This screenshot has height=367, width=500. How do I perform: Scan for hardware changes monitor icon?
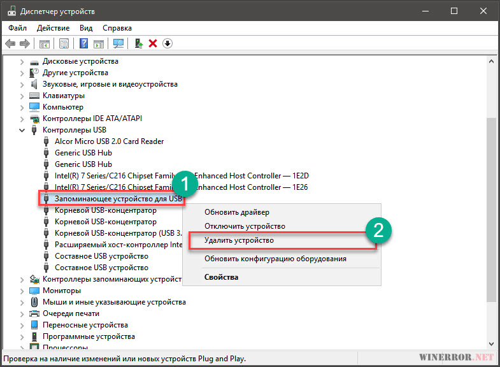coord(118,43)
